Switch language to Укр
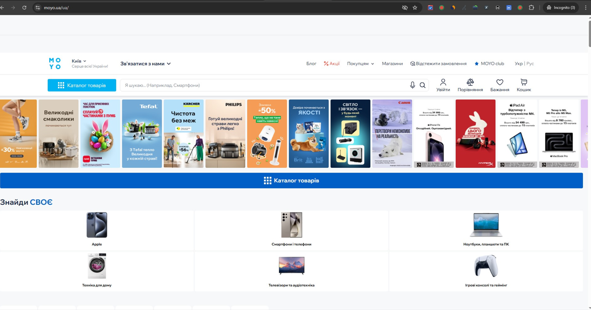This screenshot has width=591, height=310. [518, 63]
